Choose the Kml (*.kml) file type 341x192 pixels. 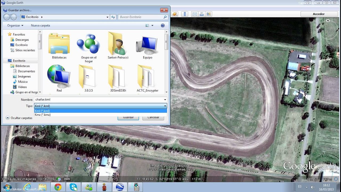tap(100, 111)
